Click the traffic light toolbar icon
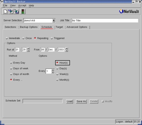142x125 pixels. tap(23, 11)
